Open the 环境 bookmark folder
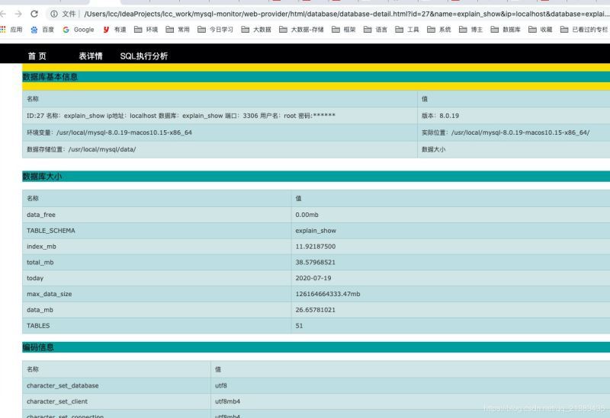Screen dimensions: 610x418 [x=146, y=30]
